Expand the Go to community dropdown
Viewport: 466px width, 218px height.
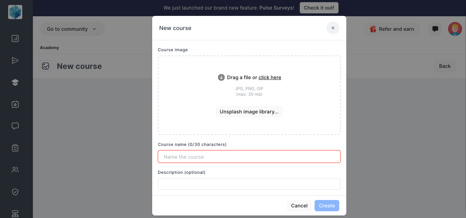(72, 29)
